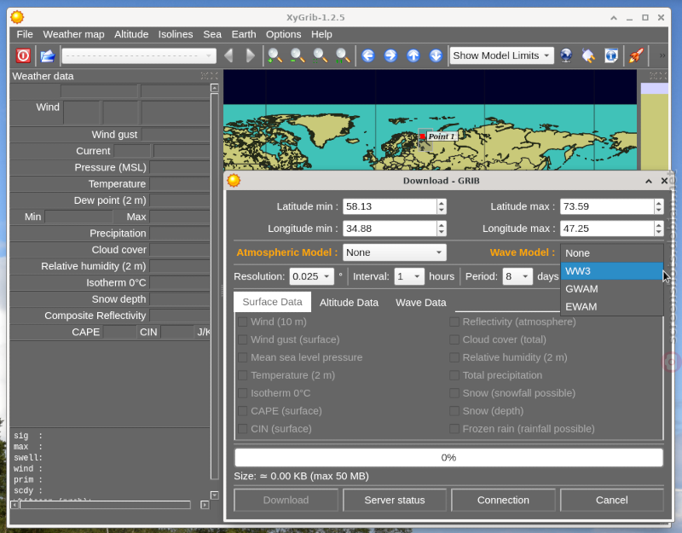Close the Weather data panel

pyautogui.click(x=215, y=76)
